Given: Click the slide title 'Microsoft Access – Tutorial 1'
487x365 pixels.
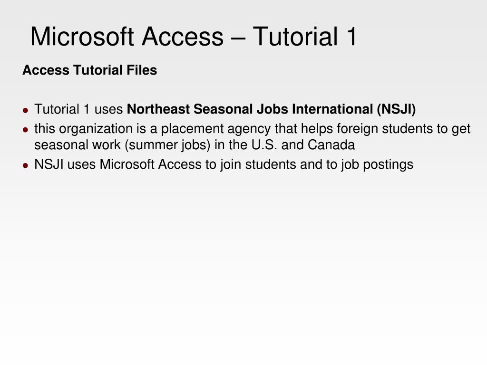Looking at the screenshot, I should 194,37.
